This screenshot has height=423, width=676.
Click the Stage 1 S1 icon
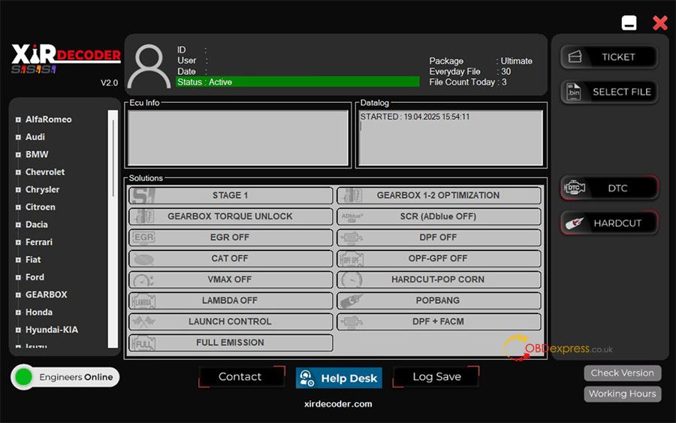143,195
